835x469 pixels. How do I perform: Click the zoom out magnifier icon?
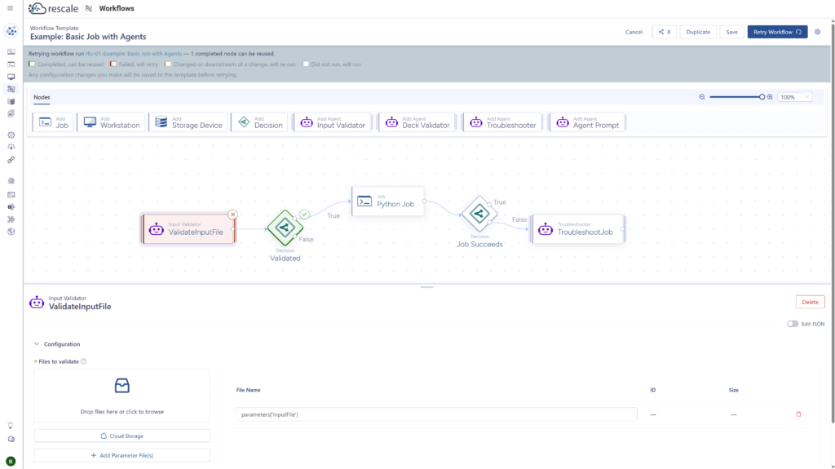[702, 97]
